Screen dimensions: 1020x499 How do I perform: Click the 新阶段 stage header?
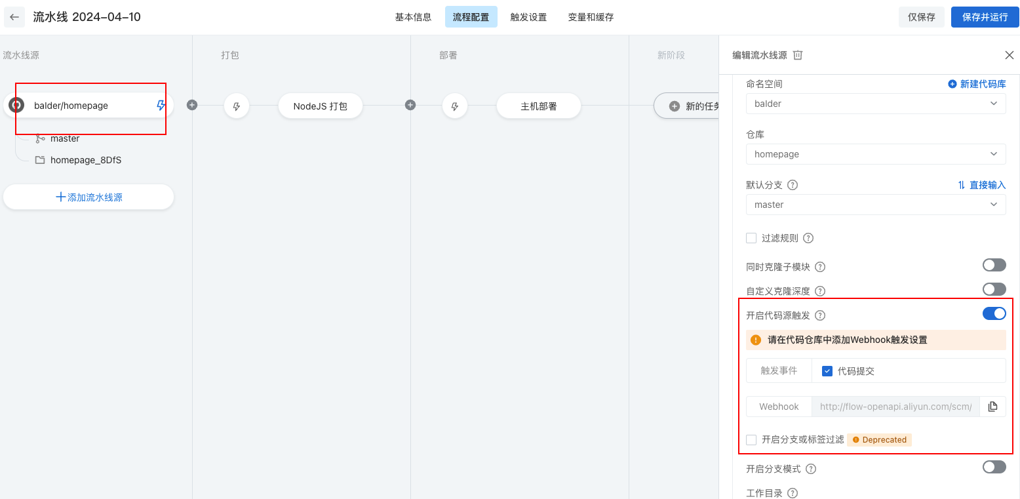[671, 55]
